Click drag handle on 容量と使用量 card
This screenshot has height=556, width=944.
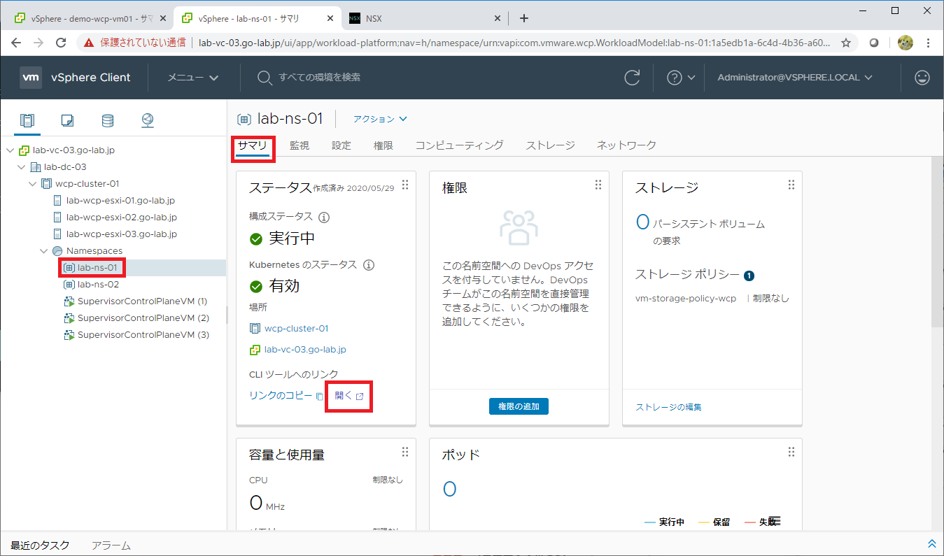(404, 452)
